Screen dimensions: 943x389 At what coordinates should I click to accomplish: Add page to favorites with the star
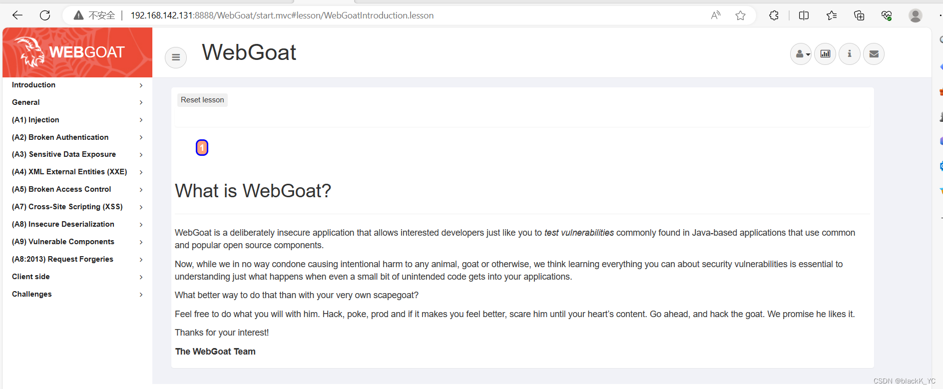click(740, 15)
